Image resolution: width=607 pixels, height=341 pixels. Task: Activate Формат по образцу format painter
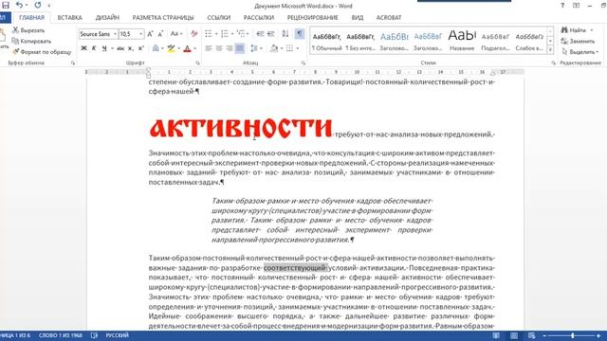tap(42, 52)
